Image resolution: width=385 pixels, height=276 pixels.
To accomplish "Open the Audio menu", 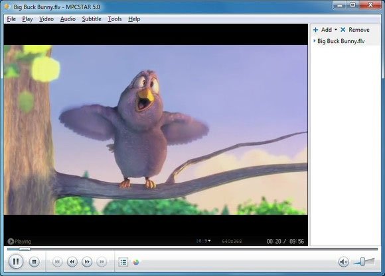I will tap(68, 19).
